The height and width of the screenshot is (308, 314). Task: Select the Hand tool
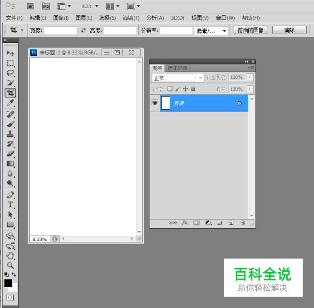(10, 256)
